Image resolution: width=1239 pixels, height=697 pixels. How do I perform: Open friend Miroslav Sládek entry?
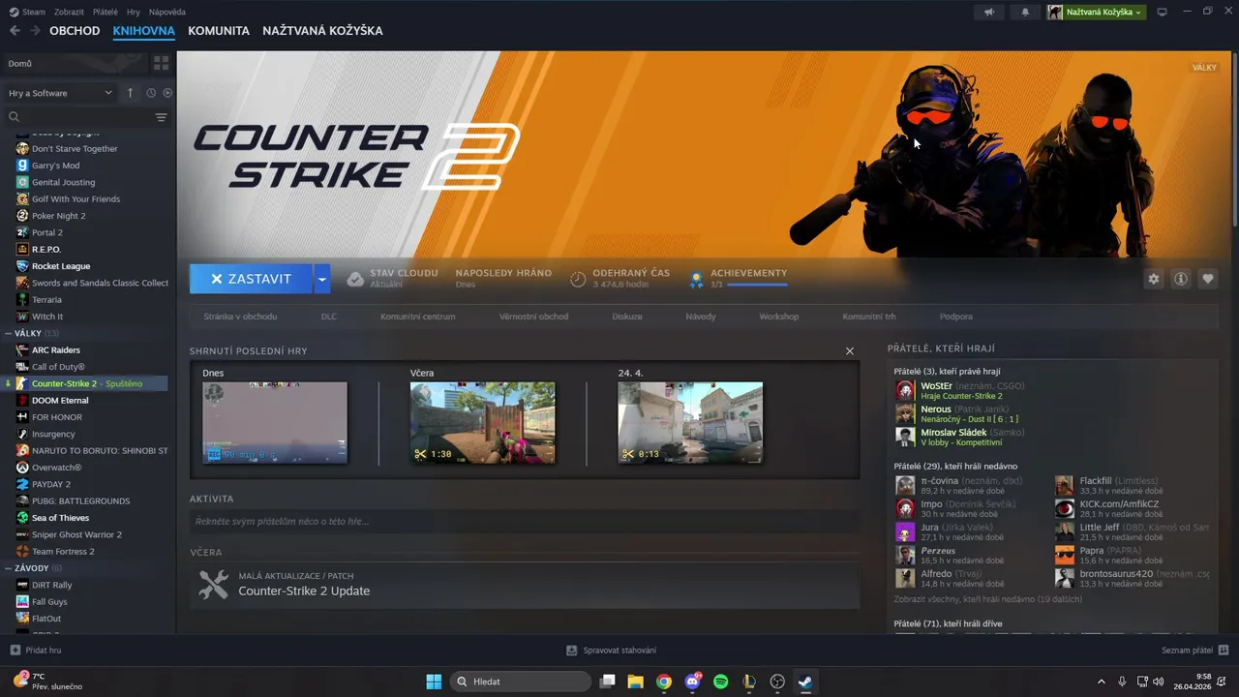[x=960, y=437]
